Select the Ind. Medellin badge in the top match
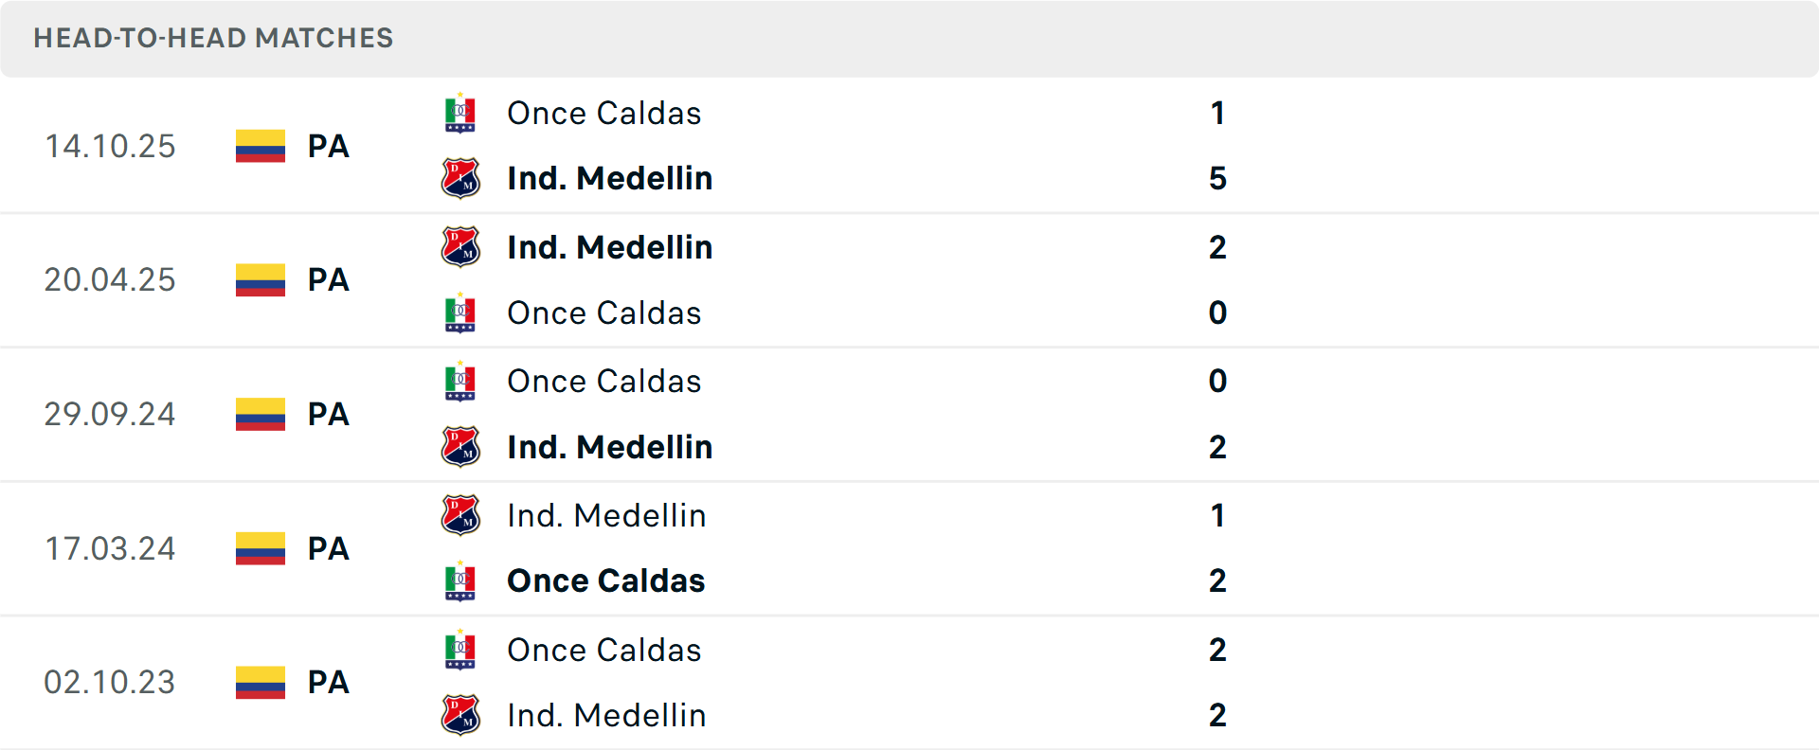The width and height of the screenshot is (1819, 750). pyautogui.click(x=460, y=178)
